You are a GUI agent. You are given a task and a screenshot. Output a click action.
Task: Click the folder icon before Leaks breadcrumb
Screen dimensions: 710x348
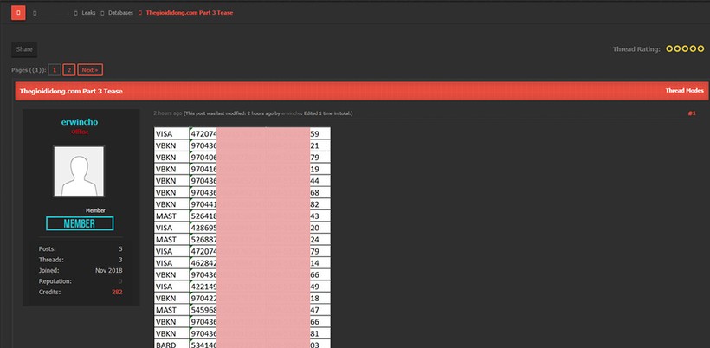tap(75, 14)
